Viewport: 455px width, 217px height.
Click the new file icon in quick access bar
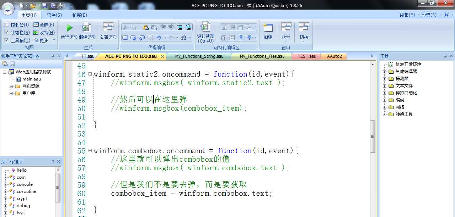[x=22, y=5]
